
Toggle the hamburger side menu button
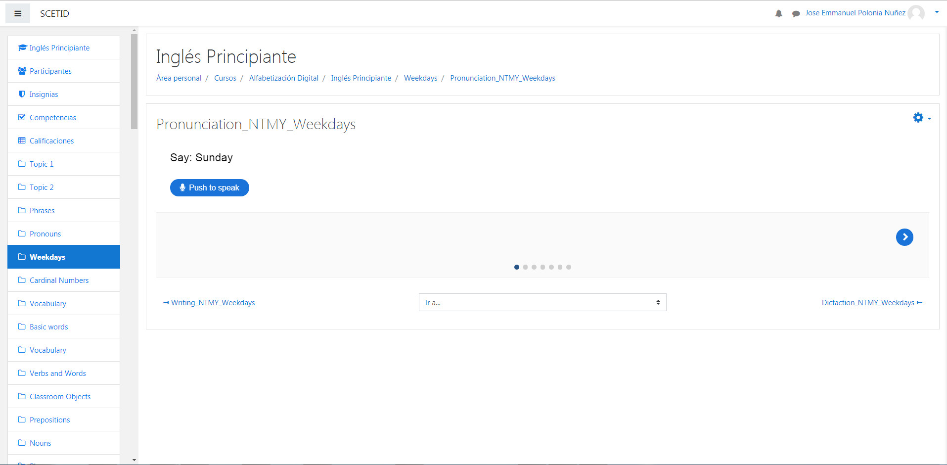point(18,13)
